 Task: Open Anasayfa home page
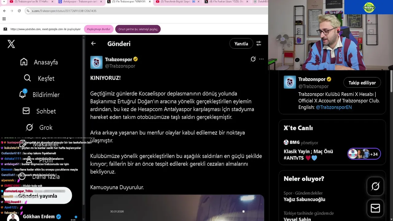[x=39, y=62]
